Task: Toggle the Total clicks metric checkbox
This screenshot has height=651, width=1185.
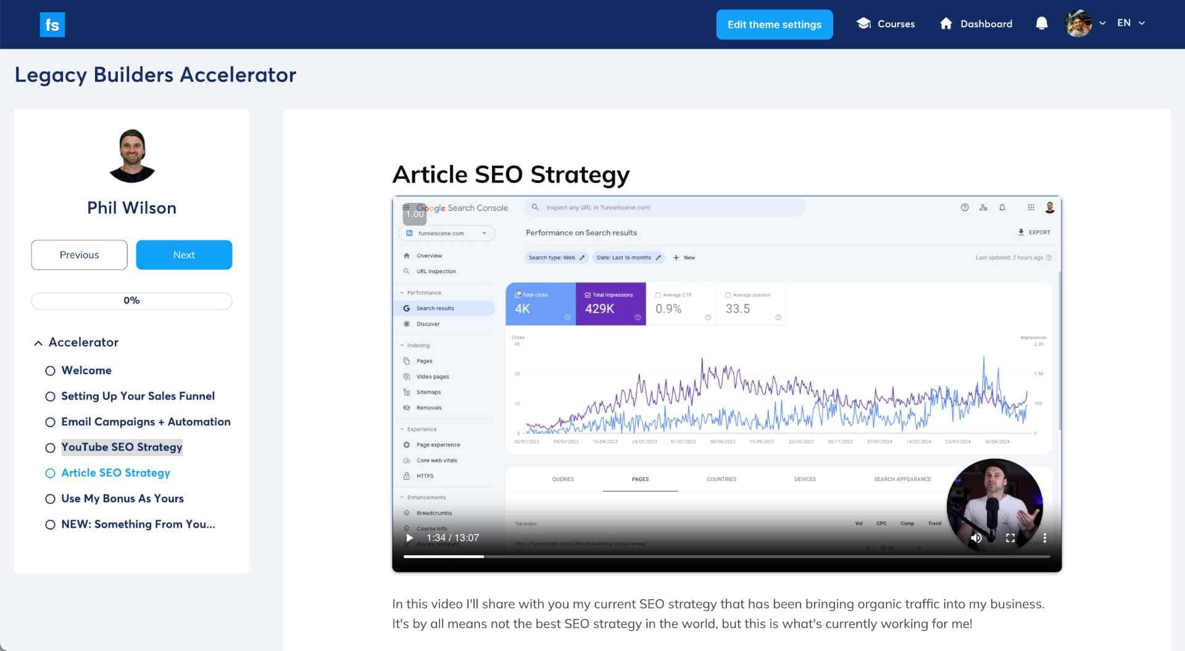Action: [x=518, y=295]
